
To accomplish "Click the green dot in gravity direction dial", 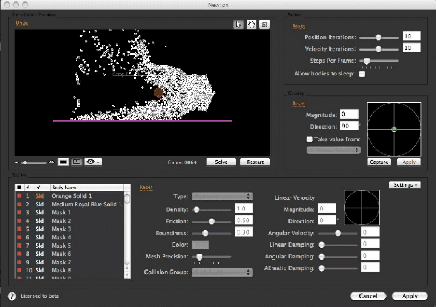I will click(x=394, y=129).
